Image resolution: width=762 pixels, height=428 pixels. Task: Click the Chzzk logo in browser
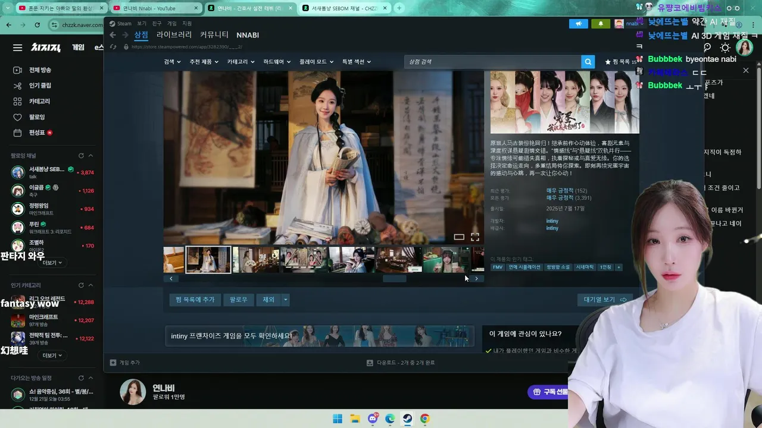pyautogui.click(x=46, y=48)
